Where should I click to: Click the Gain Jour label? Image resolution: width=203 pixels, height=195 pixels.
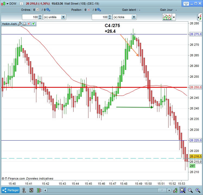(167, 10)
